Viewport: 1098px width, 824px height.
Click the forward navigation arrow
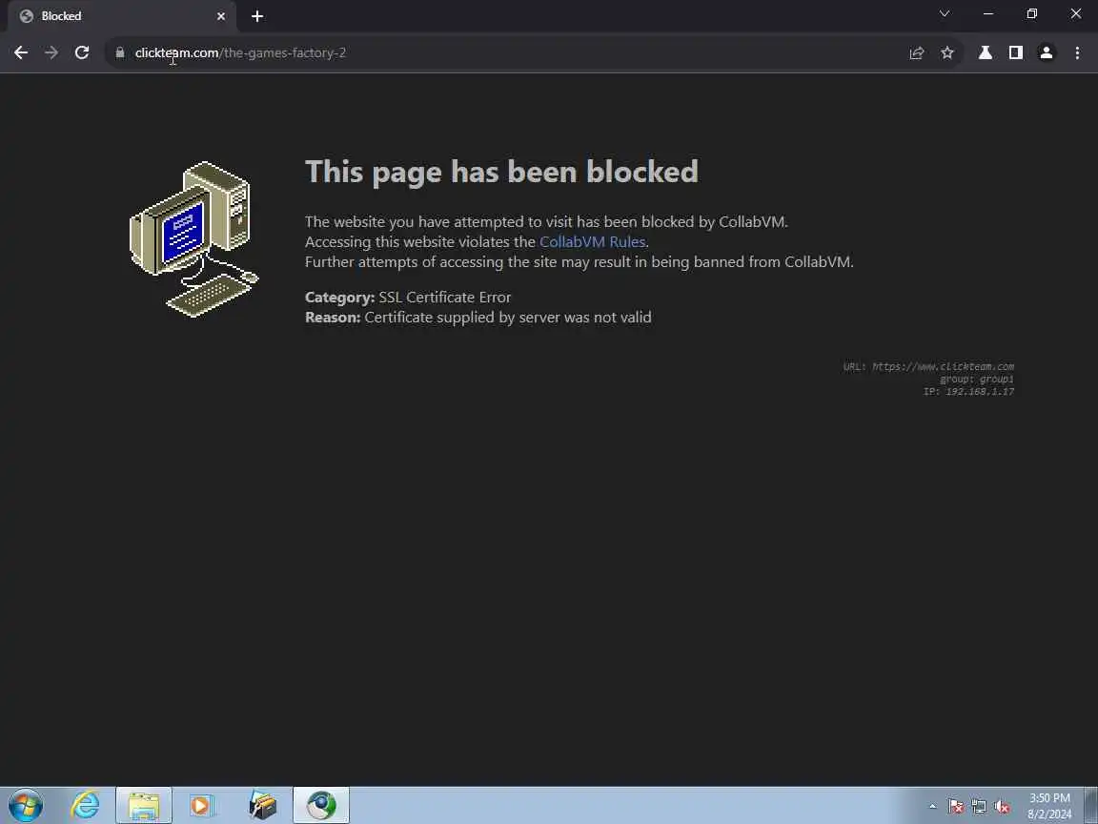[51, 52]
